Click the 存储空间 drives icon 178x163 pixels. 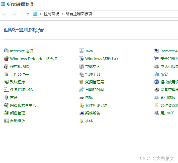click(x=81, y=66)
